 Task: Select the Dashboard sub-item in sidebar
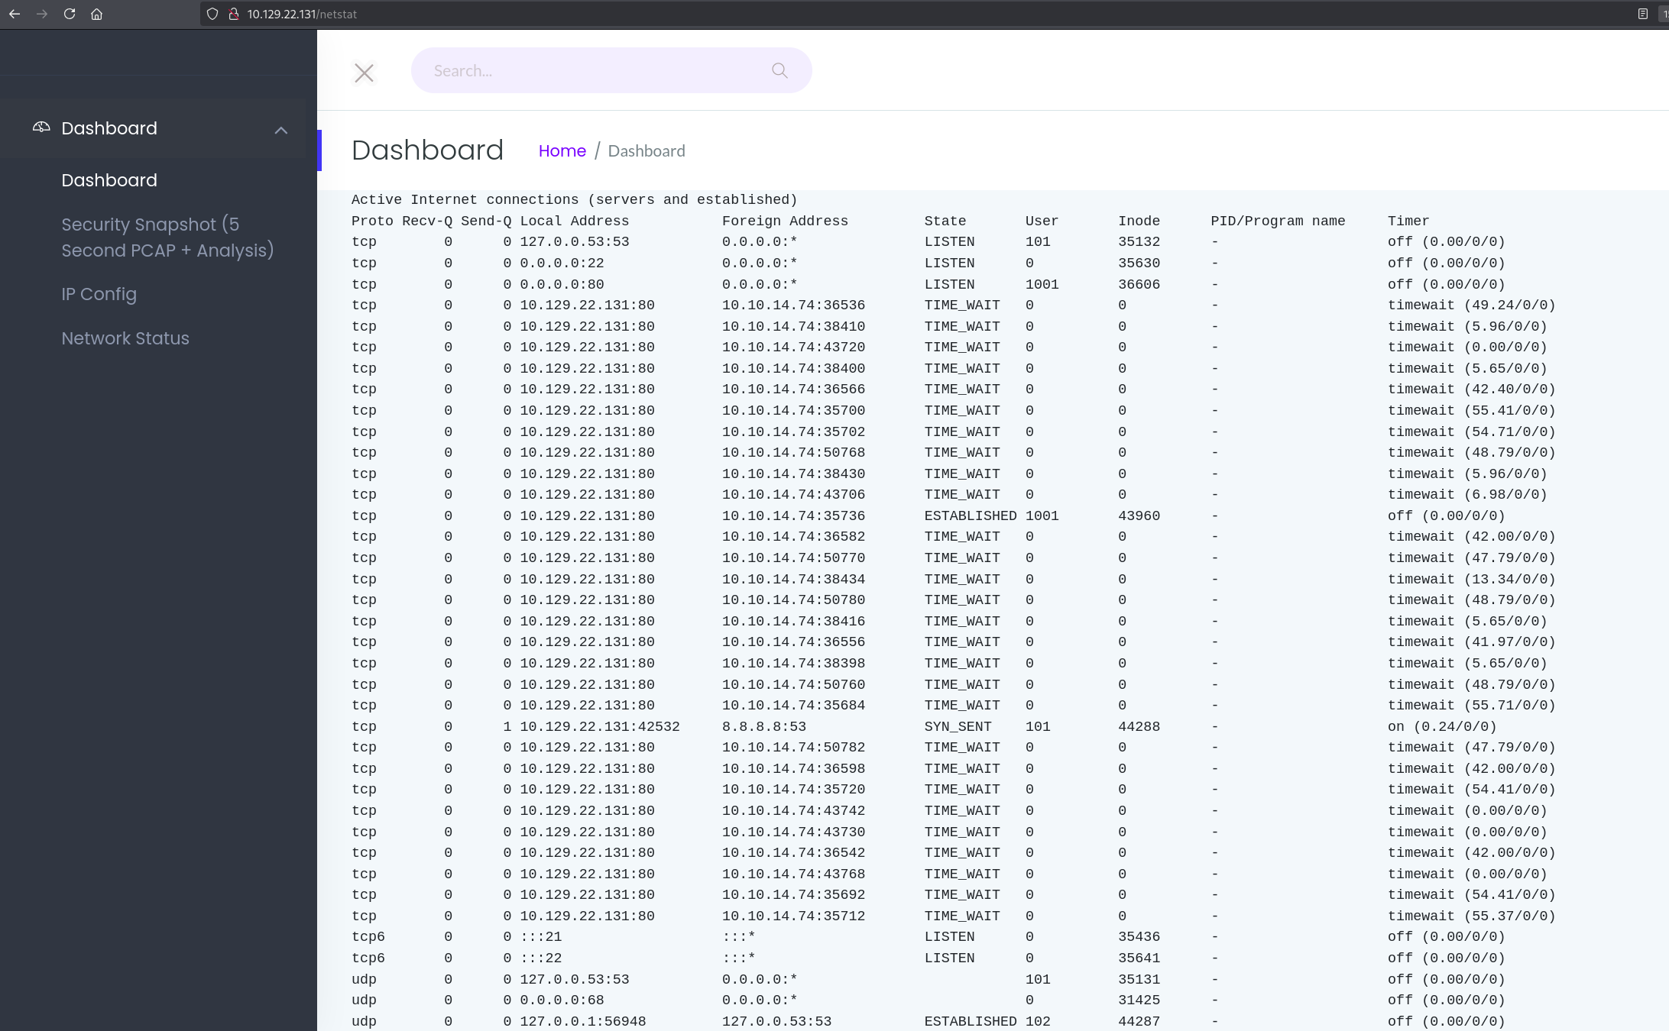109,180
